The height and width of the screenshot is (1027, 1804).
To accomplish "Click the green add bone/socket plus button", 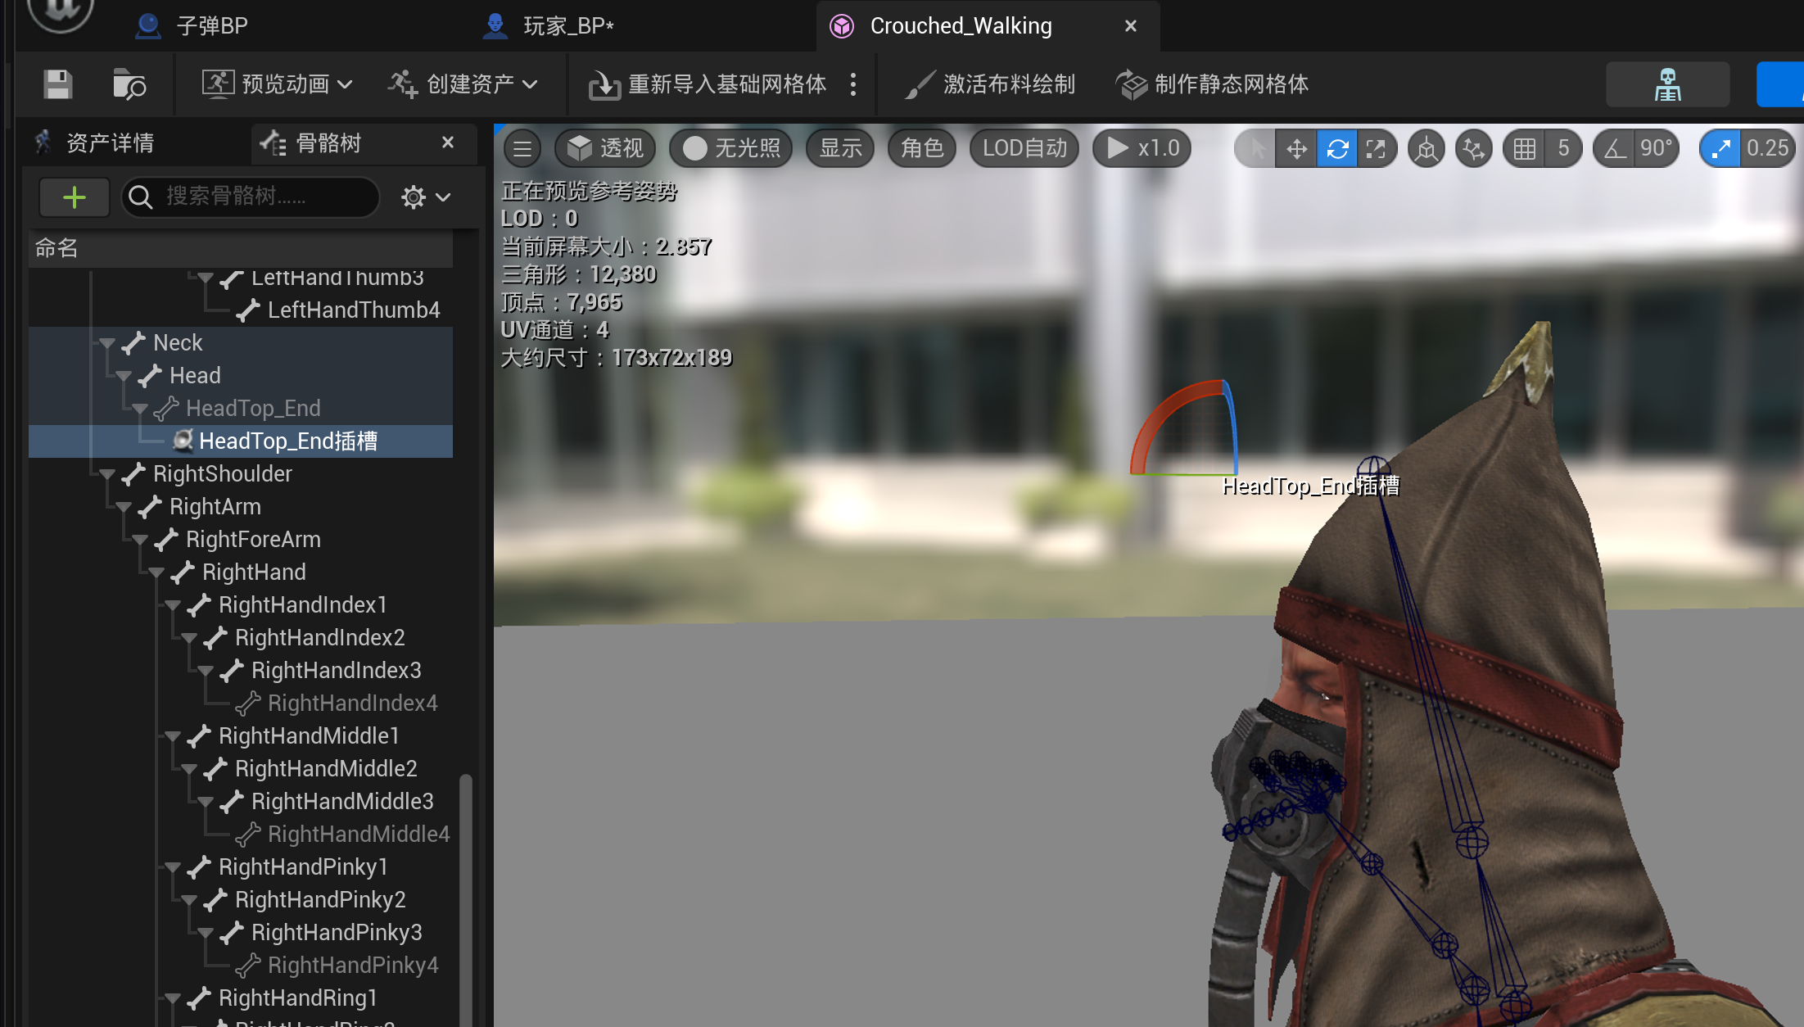I will pos(75,197).
